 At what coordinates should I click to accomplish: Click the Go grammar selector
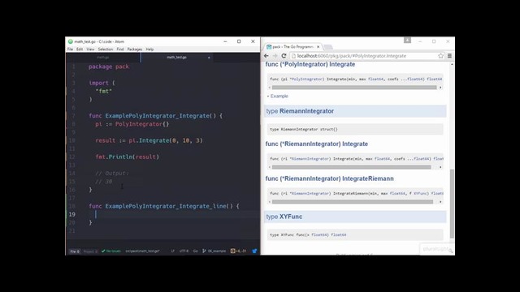tap(195, 251)
